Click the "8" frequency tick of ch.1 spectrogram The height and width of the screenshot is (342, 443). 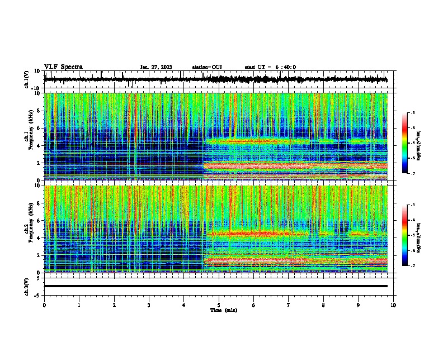click(x=39, y=111)
